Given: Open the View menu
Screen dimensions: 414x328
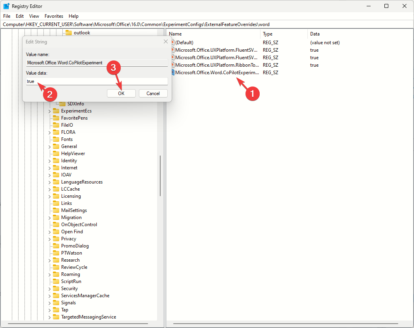Looking at the screenshot, I should (x=34, y=16).
